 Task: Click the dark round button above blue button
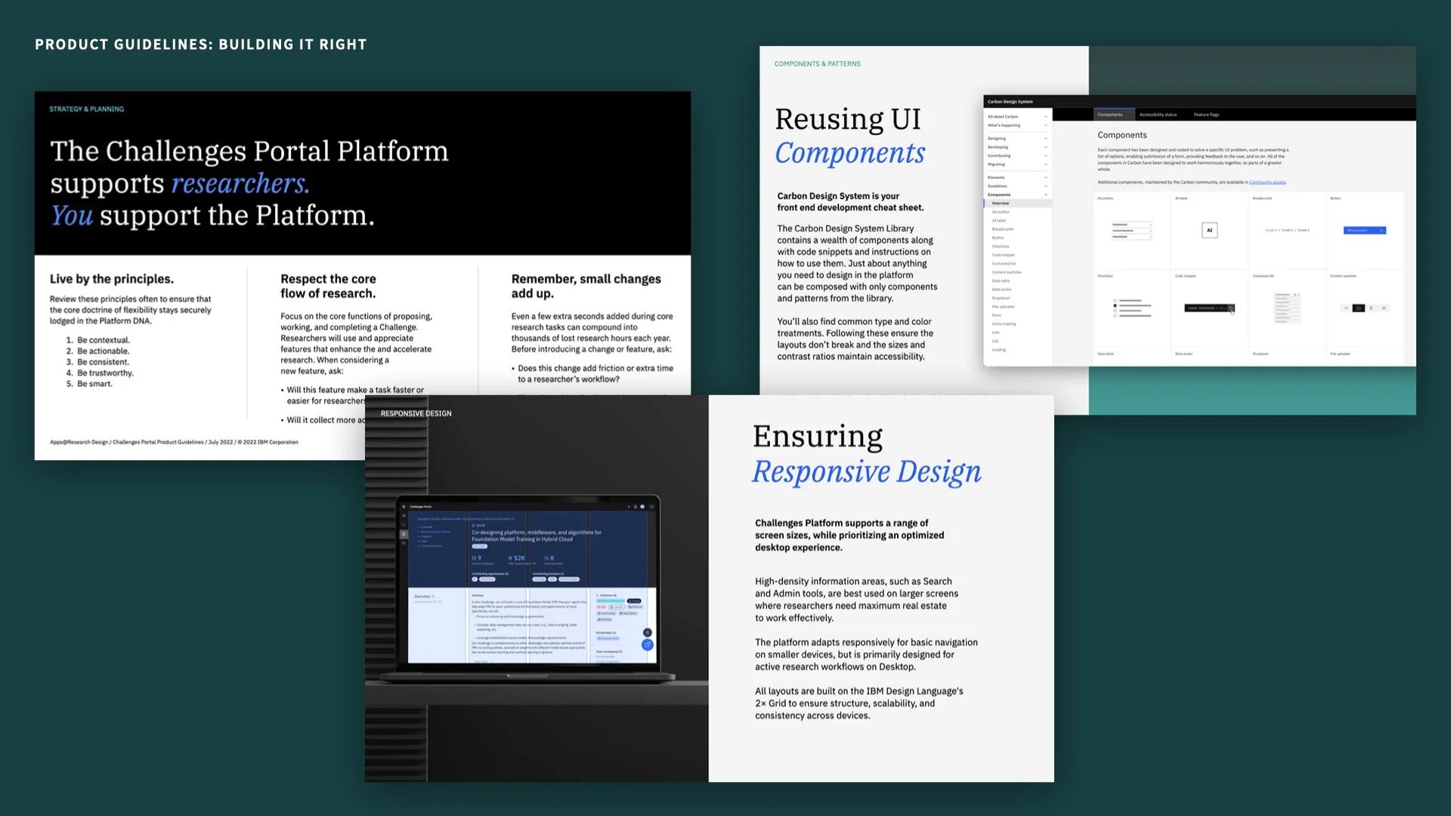click(x=647, y=632)
